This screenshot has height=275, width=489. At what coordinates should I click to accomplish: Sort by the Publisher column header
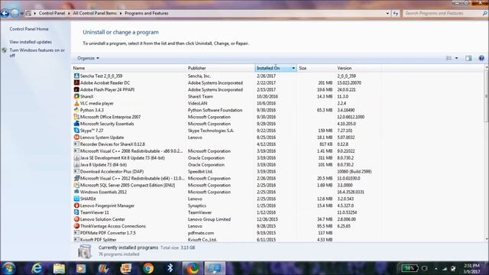pyautogui.click(x=220, y=68)
